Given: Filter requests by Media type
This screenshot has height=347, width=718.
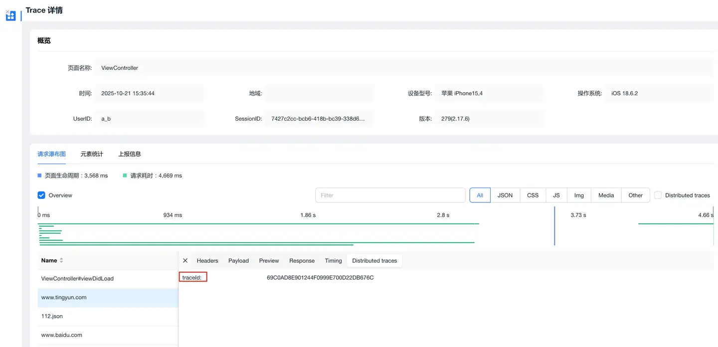Looking at the screenshot, I should pyautogui.click(x=606, y=195).
